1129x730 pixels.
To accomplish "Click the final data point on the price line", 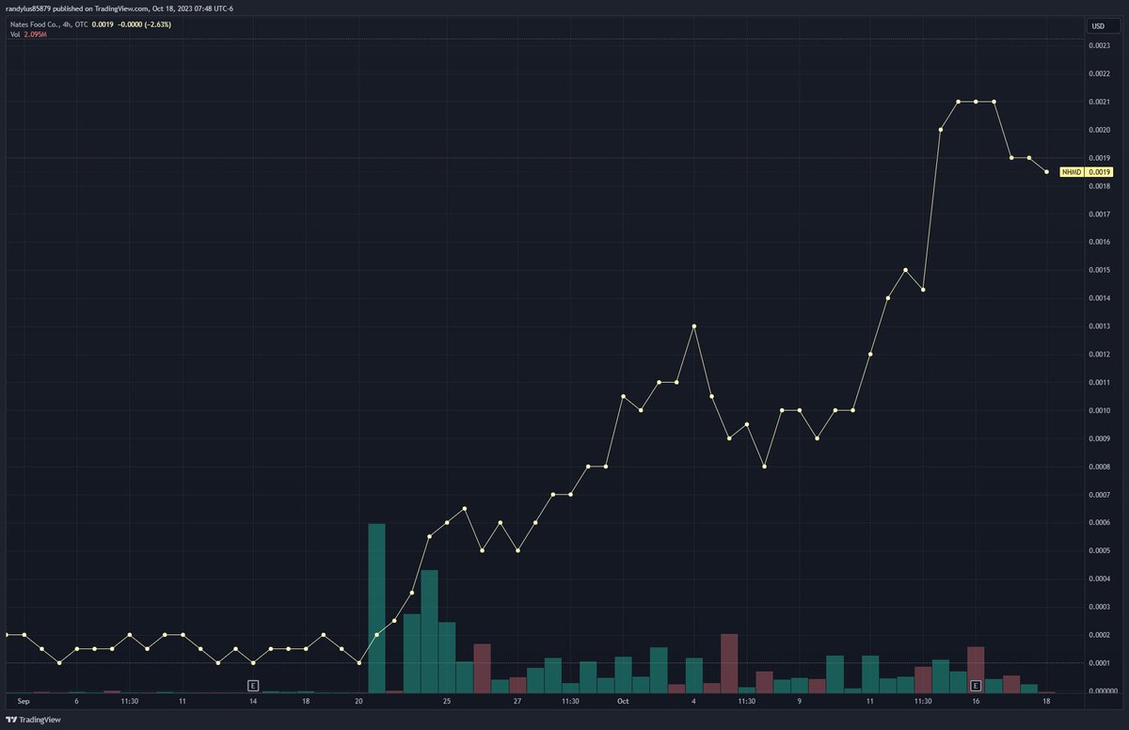I will click(1046, 171).
